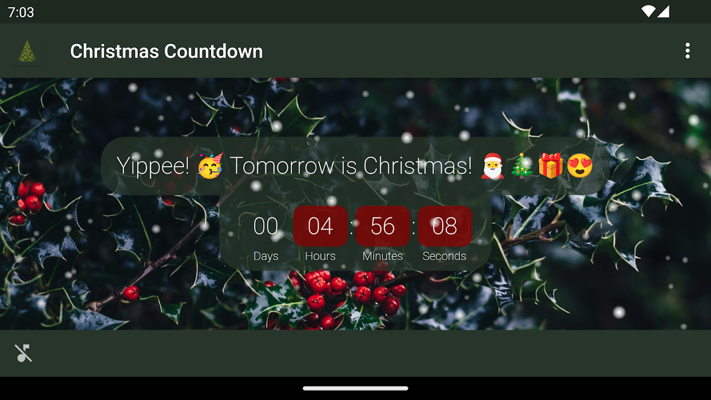
Task: Click the cellular signal icon
Action: click(663, 11)
